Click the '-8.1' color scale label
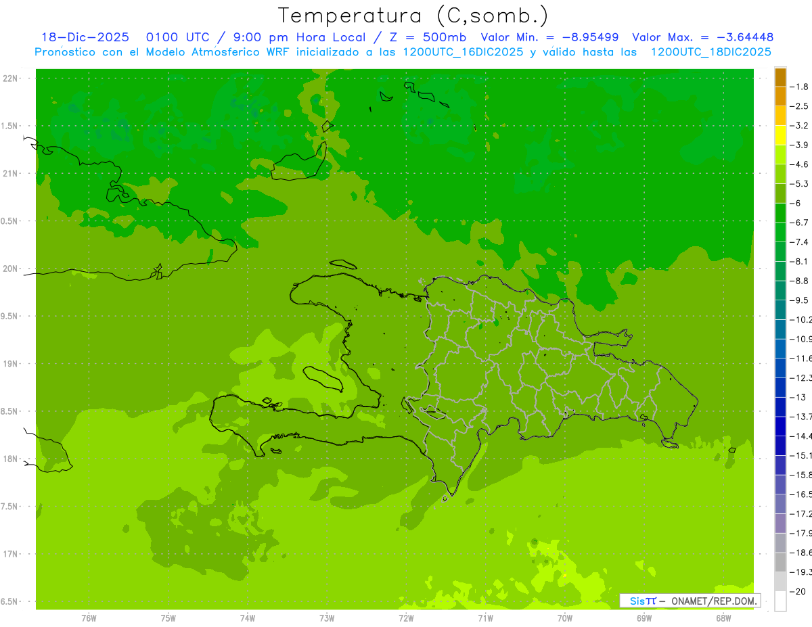 click(800, 261)
